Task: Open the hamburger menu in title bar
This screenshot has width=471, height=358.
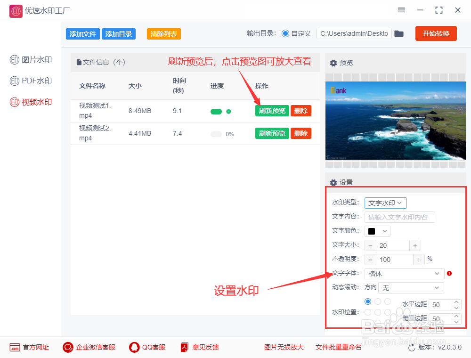Action: coord(401,10)
